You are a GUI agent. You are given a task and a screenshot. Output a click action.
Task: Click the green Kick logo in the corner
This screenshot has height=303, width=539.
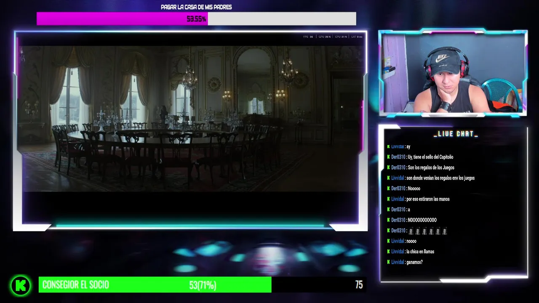(21, 285)
